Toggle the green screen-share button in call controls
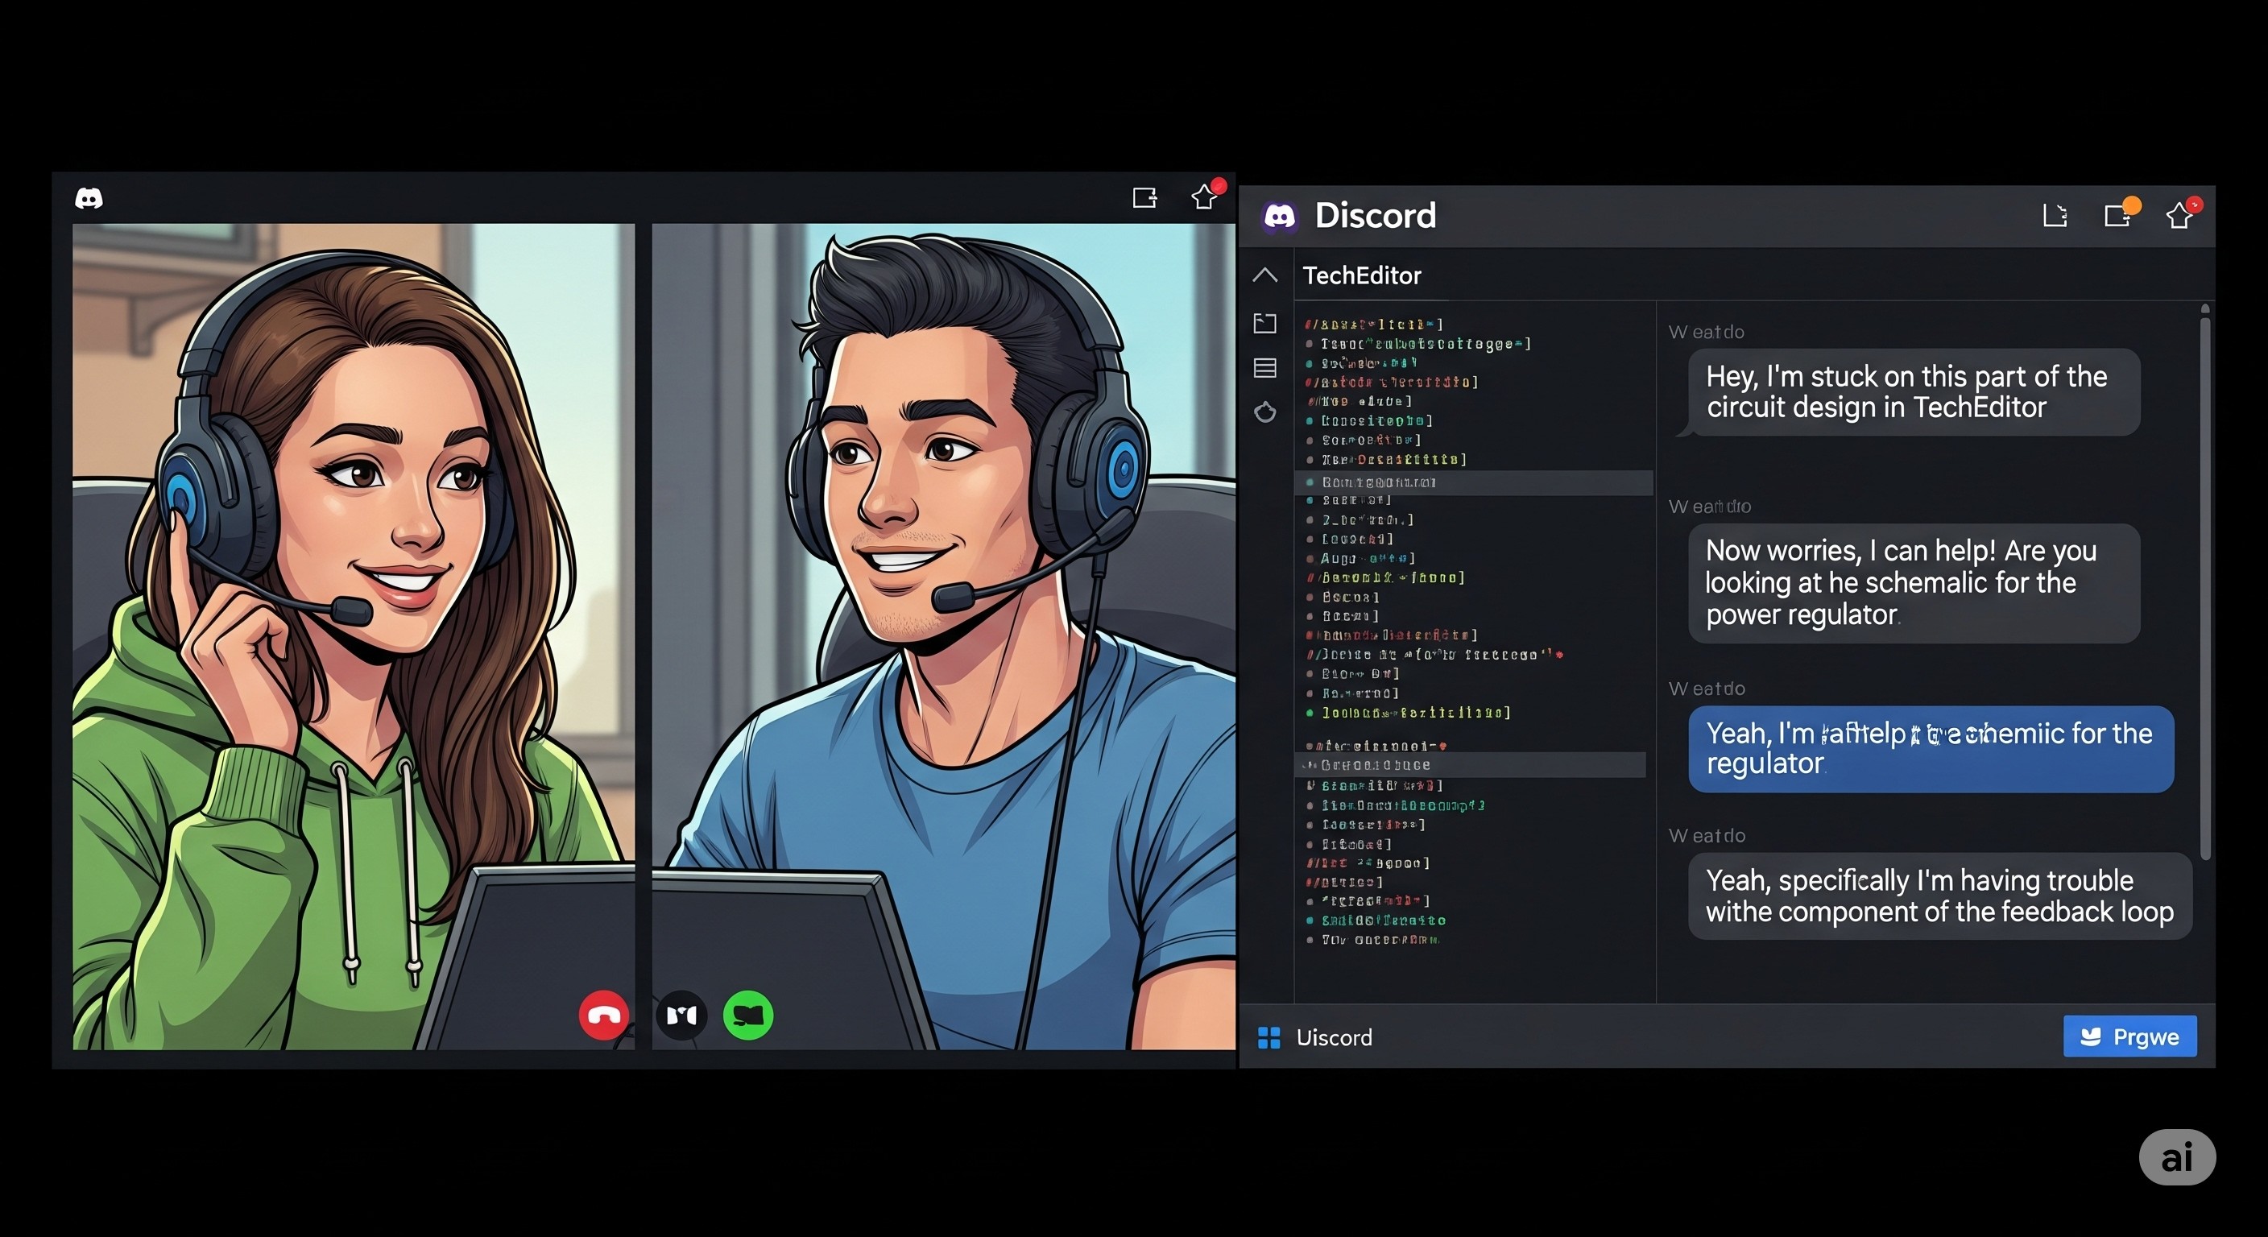Screen dimensions: 2268x1237 tap(748, 1016)
